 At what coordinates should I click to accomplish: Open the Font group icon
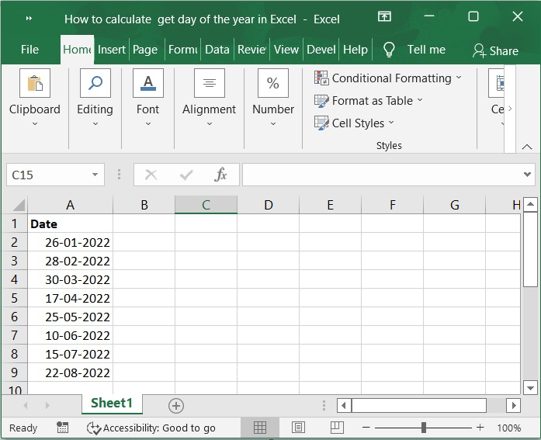pos(147,84)
